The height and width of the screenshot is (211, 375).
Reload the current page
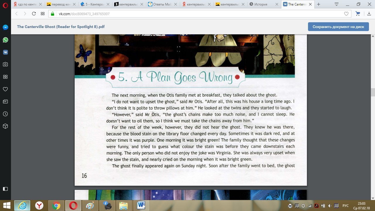[34, 14]
